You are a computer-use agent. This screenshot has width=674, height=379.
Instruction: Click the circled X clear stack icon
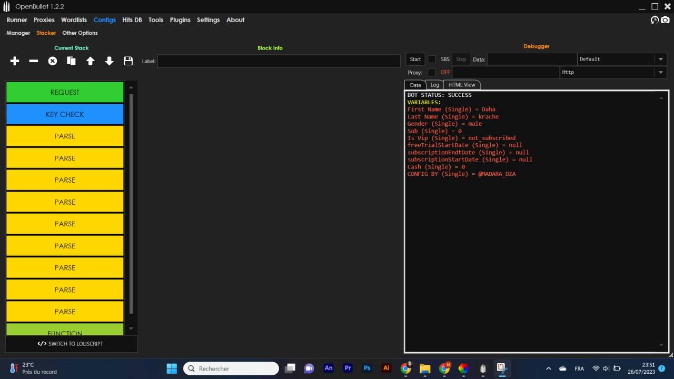click(x=53, y=61)
